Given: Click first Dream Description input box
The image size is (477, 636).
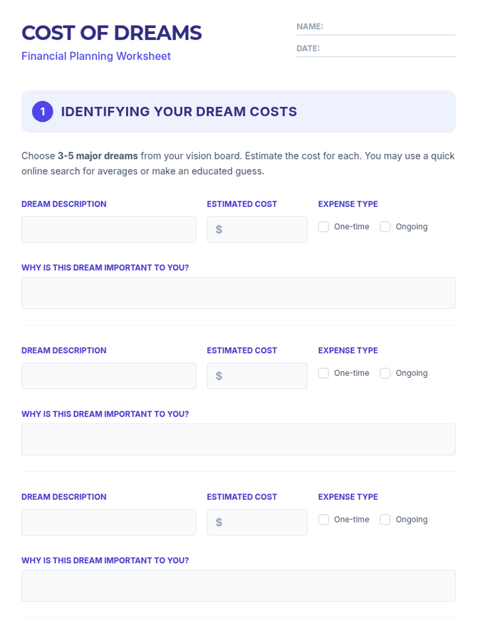Looking at the screenshot, I should [109, 229].
